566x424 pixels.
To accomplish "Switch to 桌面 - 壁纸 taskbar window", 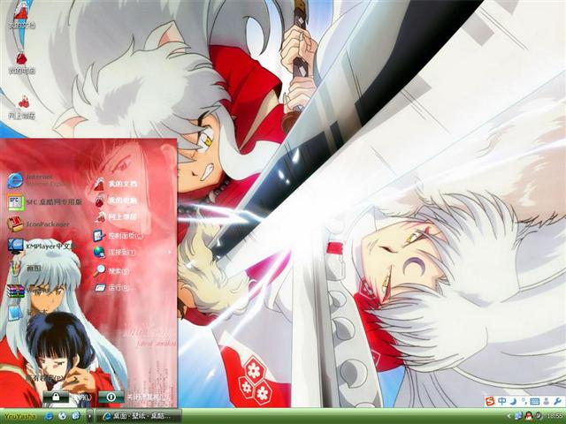I will [139, 416].
